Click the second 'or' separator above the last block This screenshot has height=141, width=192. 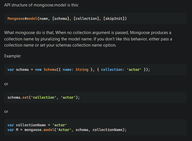(x=6, y=111)
